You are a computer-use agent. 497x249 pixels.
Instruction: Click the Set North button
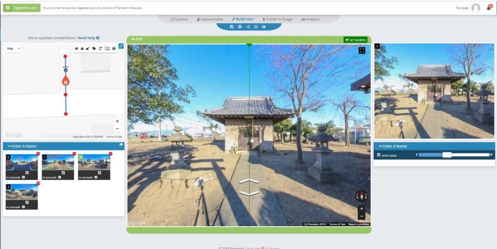(355, 40)
